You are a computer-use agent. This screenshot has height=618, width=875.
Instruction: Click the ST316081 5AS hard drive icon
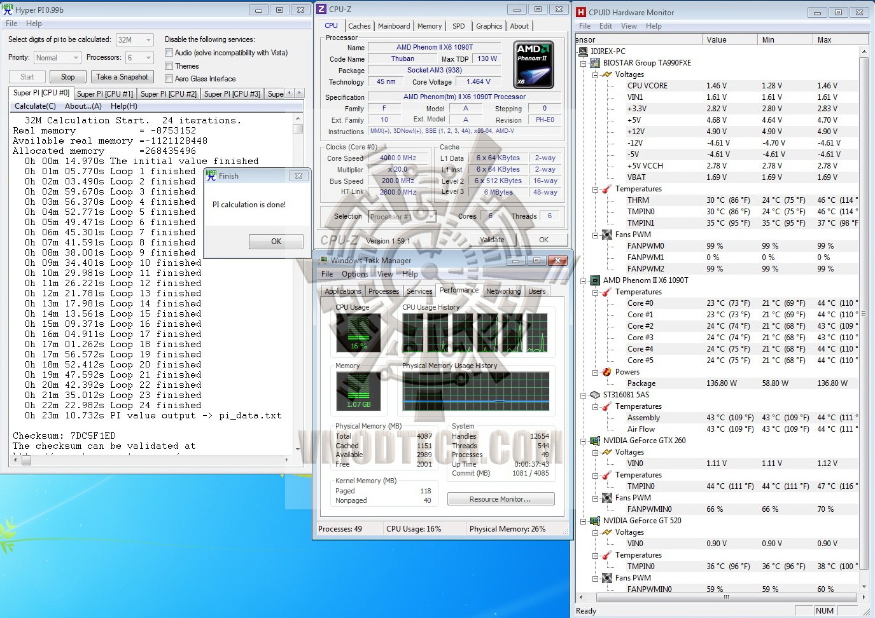click(x=595, y=395)
